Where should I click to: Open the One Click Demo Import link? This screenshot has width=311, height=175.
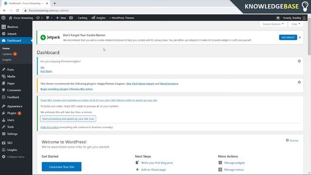pos(140,84)
